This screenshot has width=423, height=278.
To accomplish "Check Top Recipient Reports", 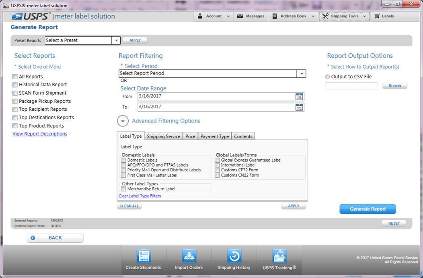I will 15,109.
